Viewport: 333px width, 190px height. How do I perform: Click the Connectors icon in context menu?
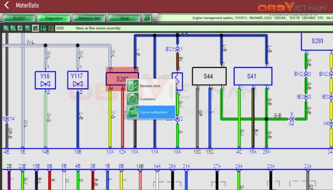point(133,99)
